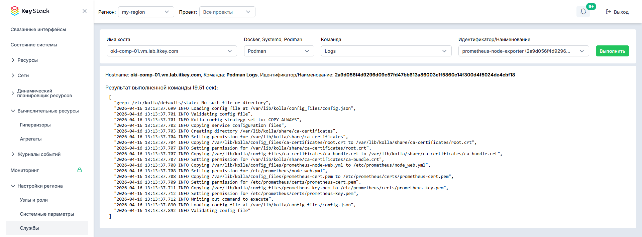
Task: Click the Creating directory ca-certificates log line
Action: [x=226, y=131]
